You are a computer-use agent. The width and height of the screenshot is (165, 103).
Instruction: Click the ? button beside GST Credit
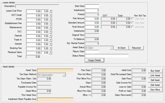[x=50, y=15]
